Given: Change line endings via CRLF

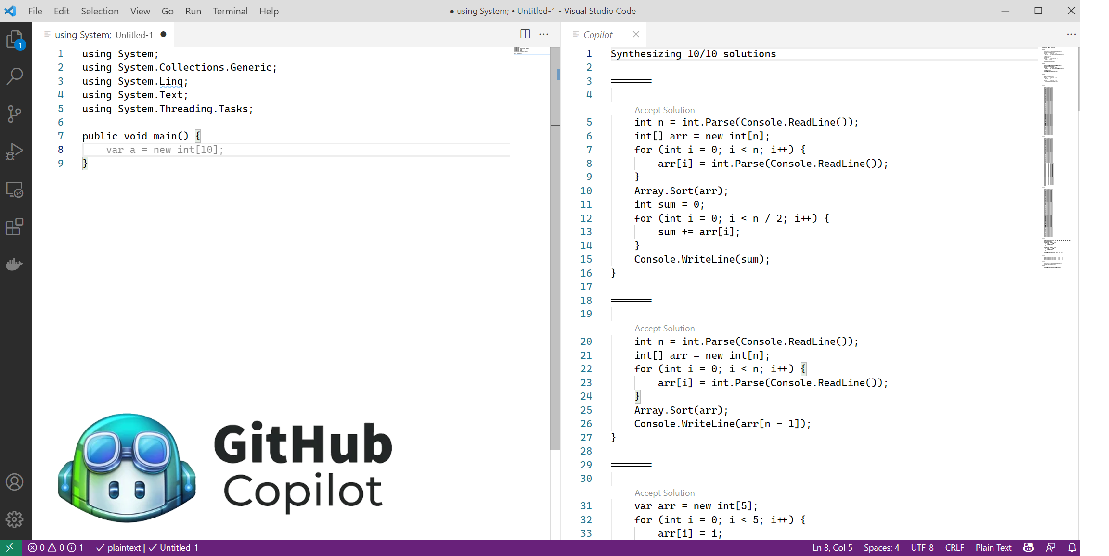Looking at the screenshot, I should 954,547.
